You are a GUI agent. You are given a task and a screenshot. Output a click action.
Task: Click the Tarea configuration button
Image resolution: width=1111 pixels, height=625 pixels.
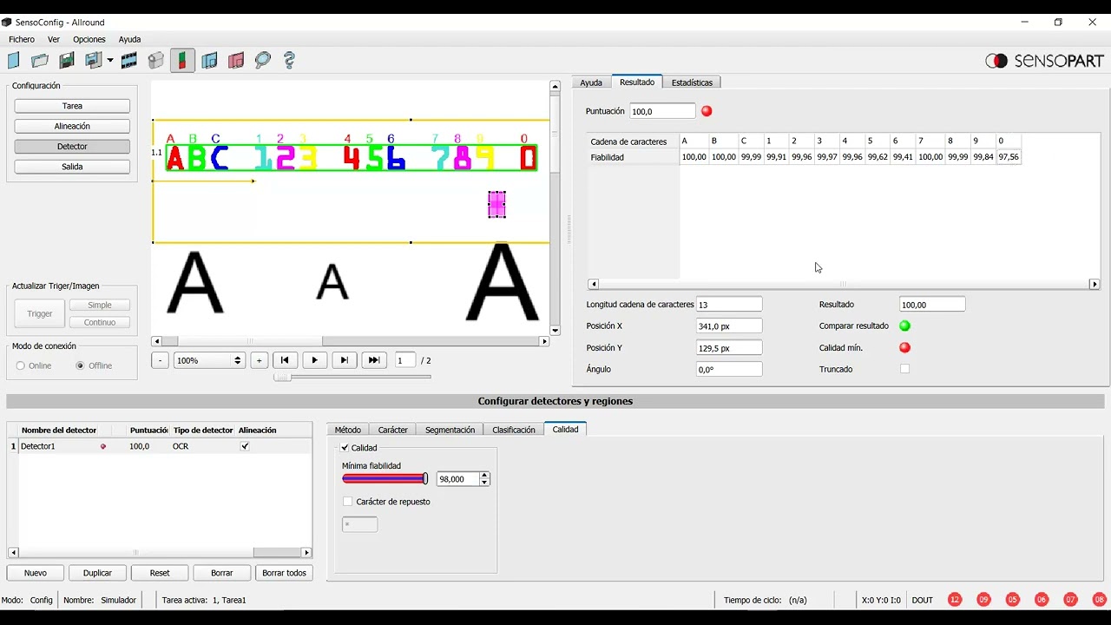coord(72,106)
